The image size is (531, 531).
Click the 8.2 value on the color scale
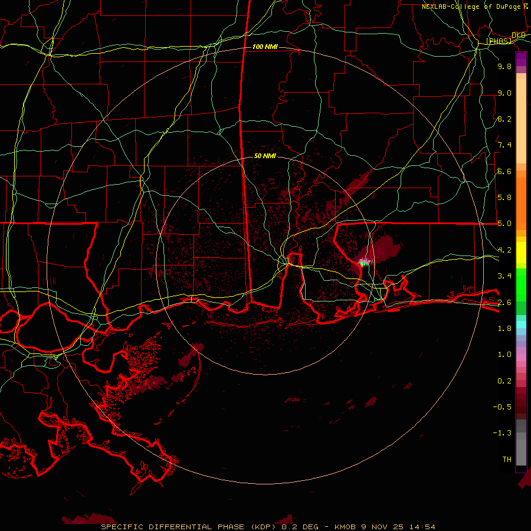click(504, 119)
